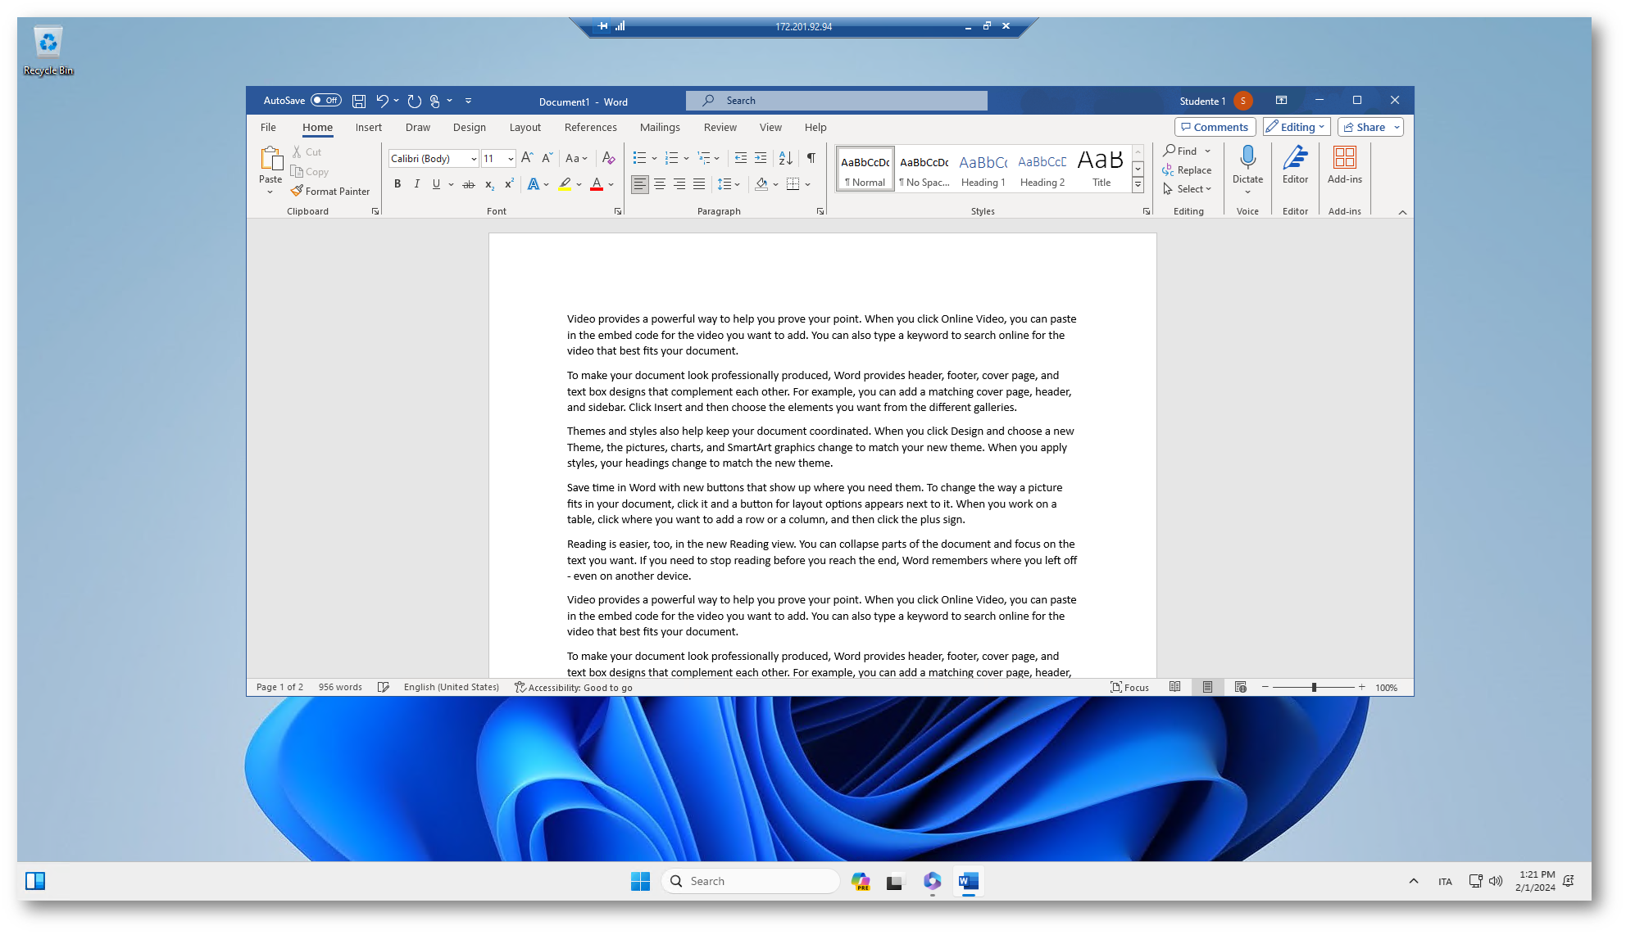This screenshot has height=935, width=1626.
Task: Decrease paragraph indent
Action: click(x=741, y=158)
